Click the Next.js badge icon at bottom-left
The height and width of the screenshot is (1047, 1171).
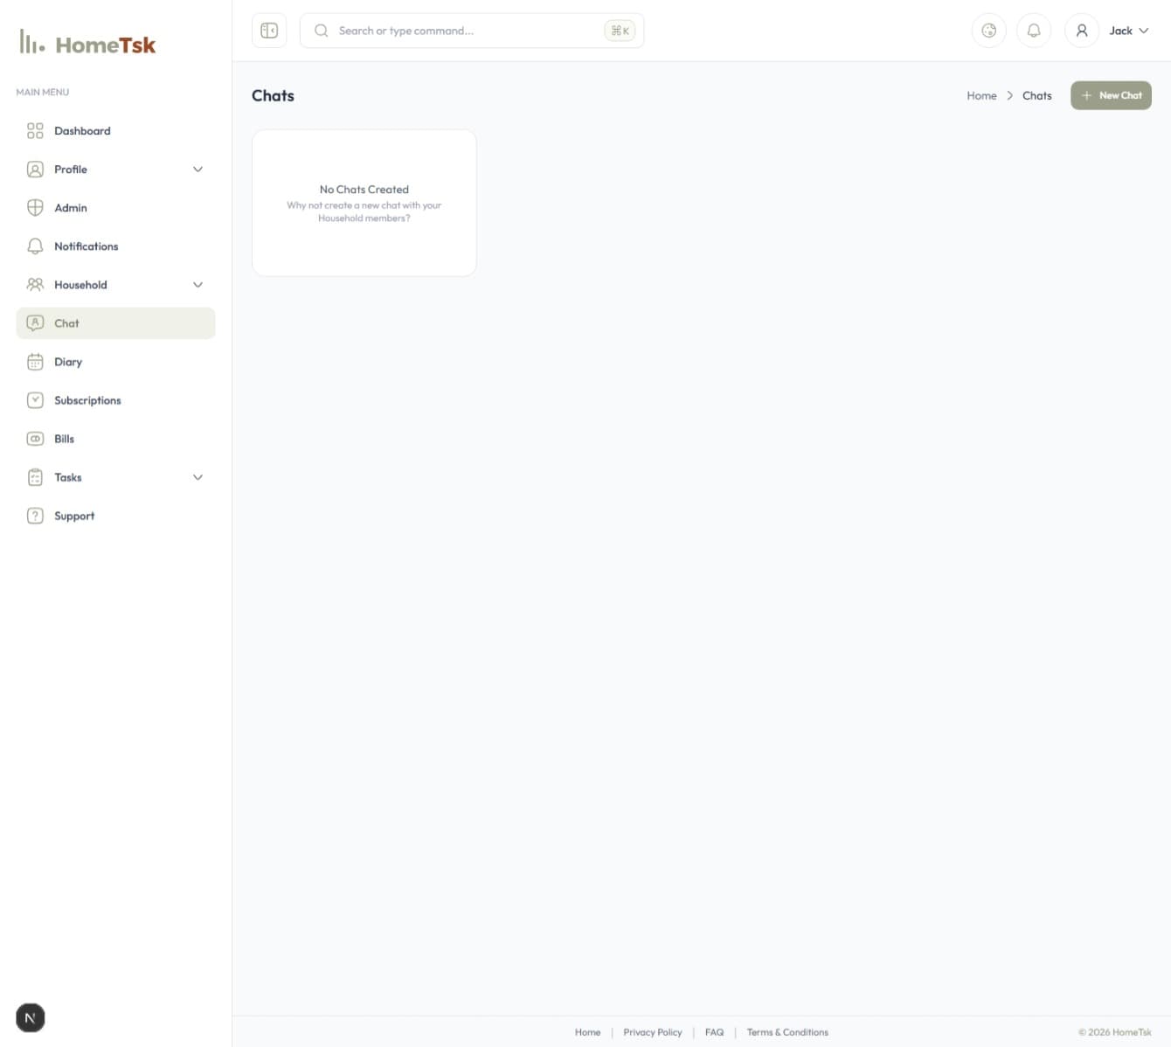coord(31,1017)
